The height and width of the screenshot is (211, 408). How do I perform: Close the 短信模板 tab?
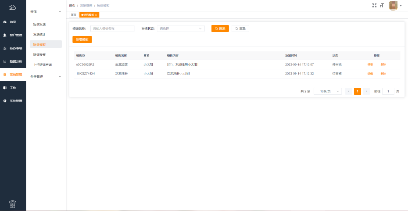[96, 15]
